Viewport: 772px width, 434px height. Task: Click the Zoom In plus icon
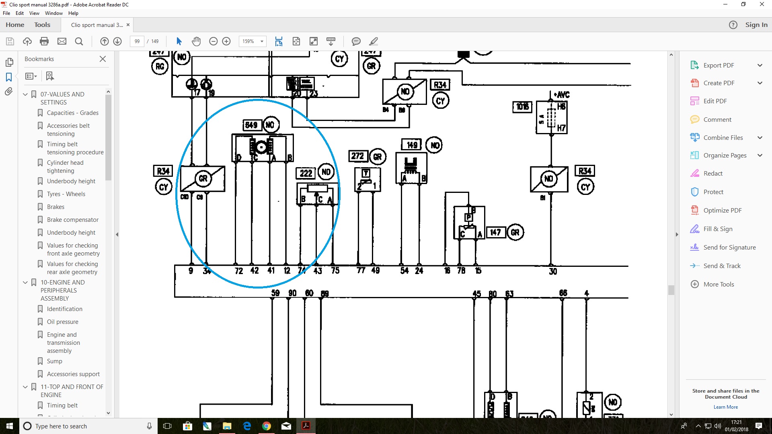click(x=226, y=41)
